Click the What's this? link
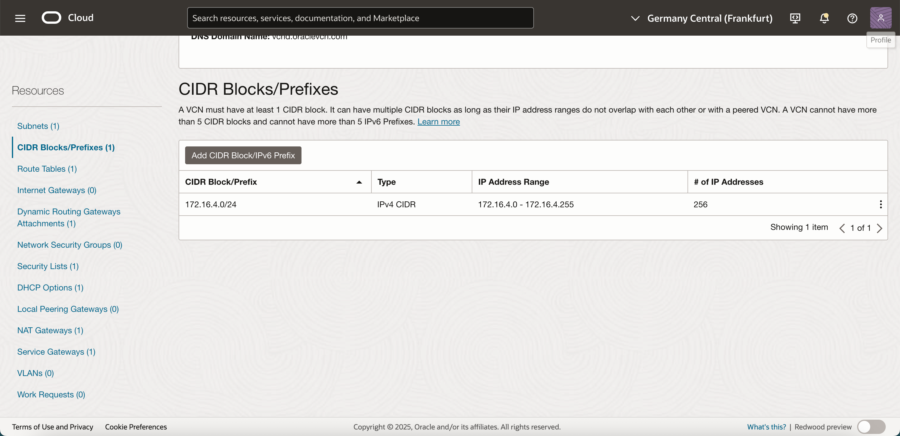Image resolution: width=900 pixels, height=436 pixels. click(x=766, y=426)
